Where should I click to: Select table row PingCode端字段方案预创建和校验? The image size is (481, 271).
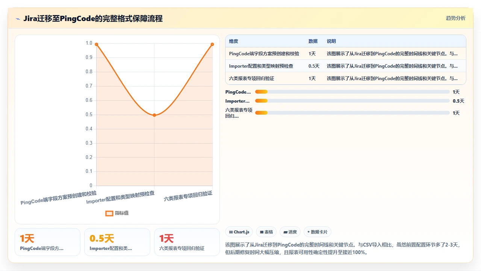(x=345, y=54)
